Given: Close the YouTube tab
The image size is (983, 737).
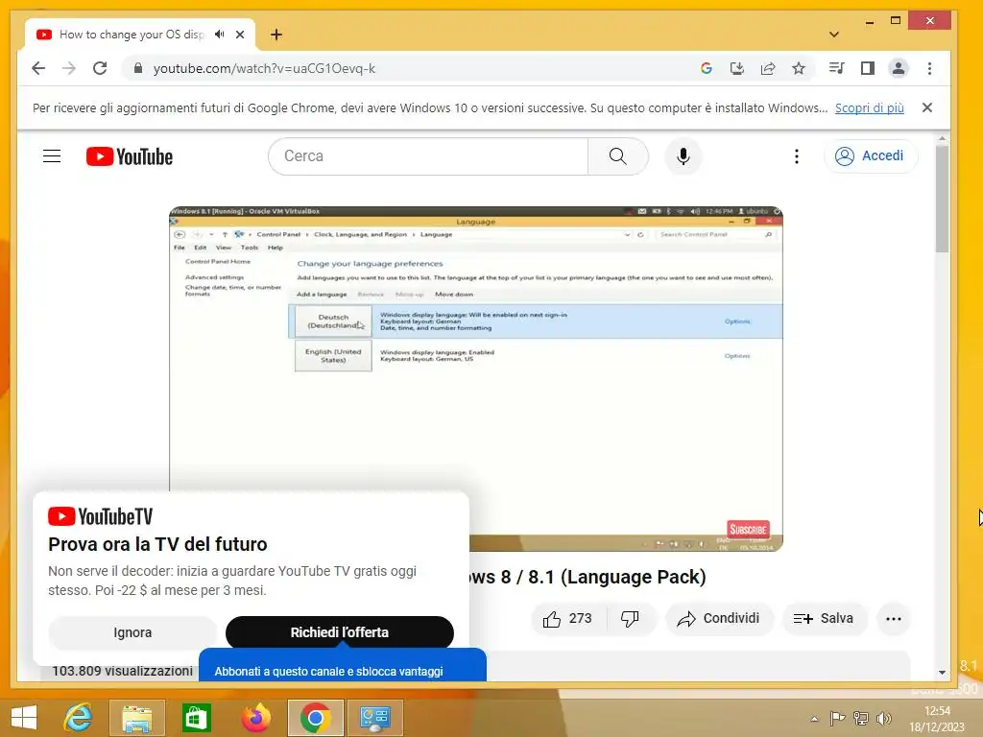Looking at the screenshot, I should click(x=240, y=35).
